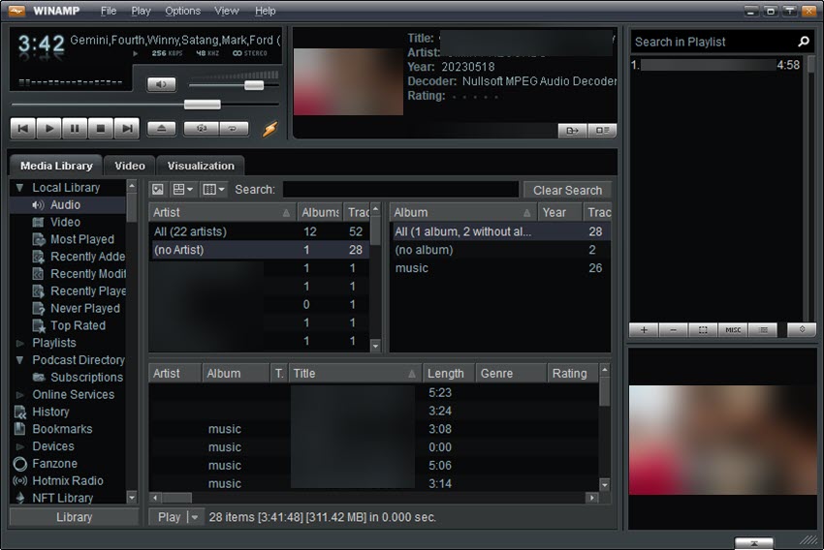Open the Play button dropdown arrow

point(195,517)
